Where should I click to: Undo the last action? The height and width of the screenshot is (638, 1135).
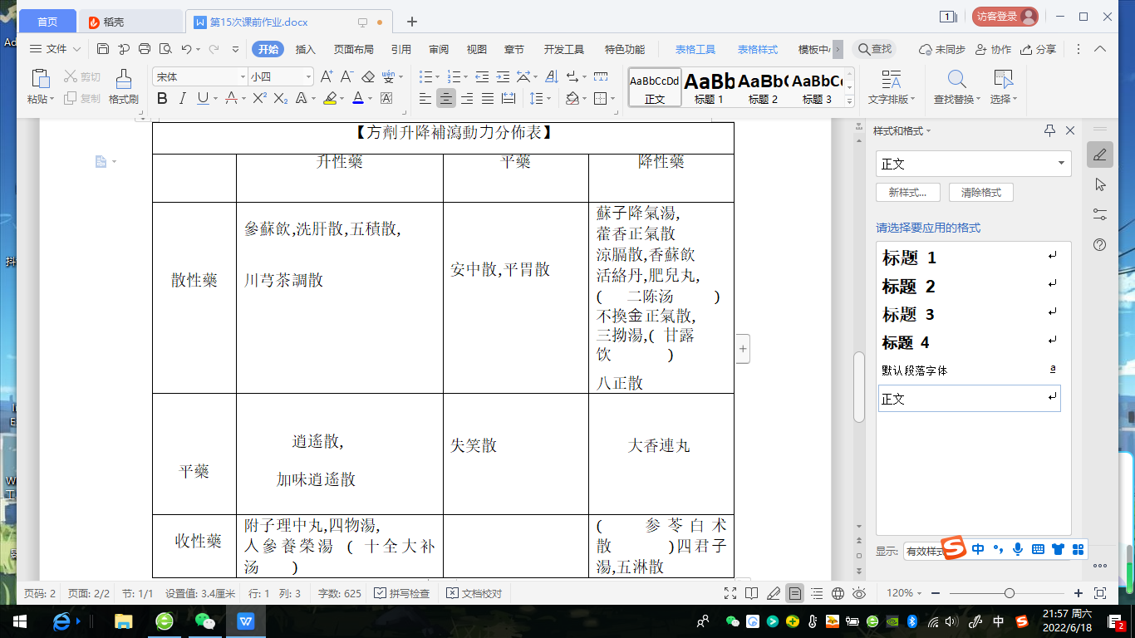tap(186, 49)
